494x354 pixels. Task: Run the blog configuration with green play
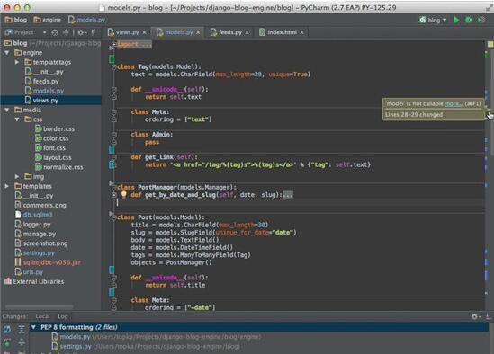456,20
